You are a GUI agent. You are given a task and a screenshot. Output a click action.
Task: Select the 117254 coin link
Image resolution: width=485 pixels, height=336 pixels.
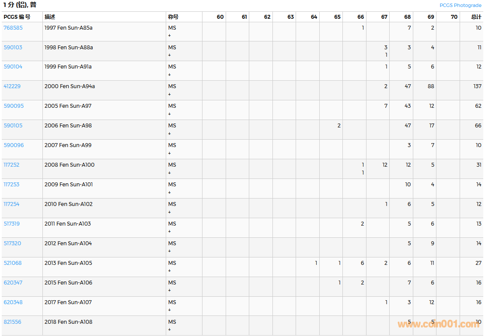pos(11,204)
